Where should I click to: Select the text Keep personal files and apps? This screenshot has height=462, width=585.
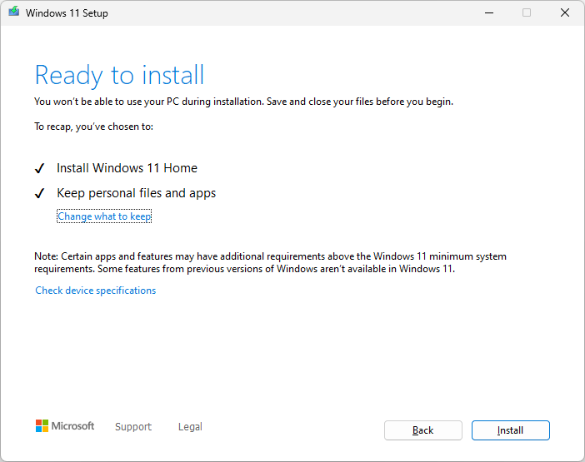[136, 193]
